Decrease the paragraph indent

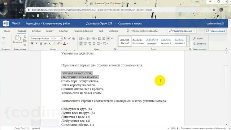[100, 39]
